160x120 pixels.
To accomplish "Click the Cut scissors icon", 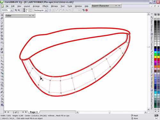I will click(2, 32).
